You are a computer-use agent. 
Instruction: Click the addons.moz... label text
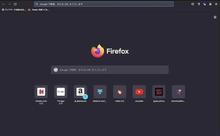(x=100, y=101)
